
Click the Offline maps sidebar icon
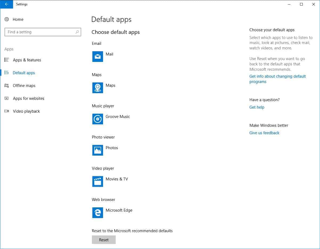point(7,85)
